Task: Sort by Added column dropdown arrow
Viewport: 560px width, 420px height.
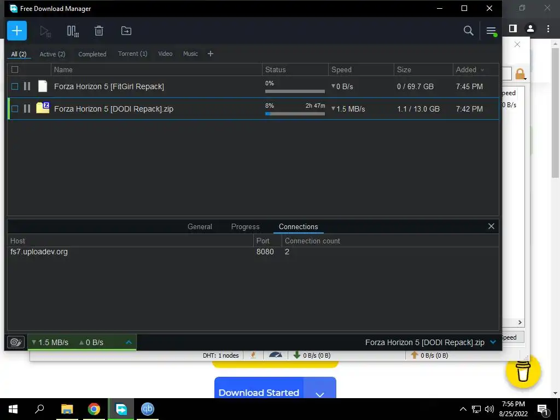Action: click(482, 70)
